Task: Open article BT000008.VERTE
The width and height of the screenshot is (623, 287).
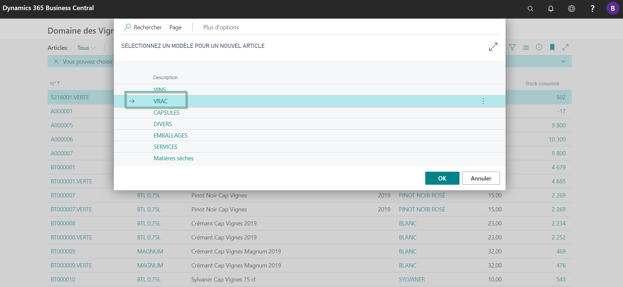Action: (71, 237)
